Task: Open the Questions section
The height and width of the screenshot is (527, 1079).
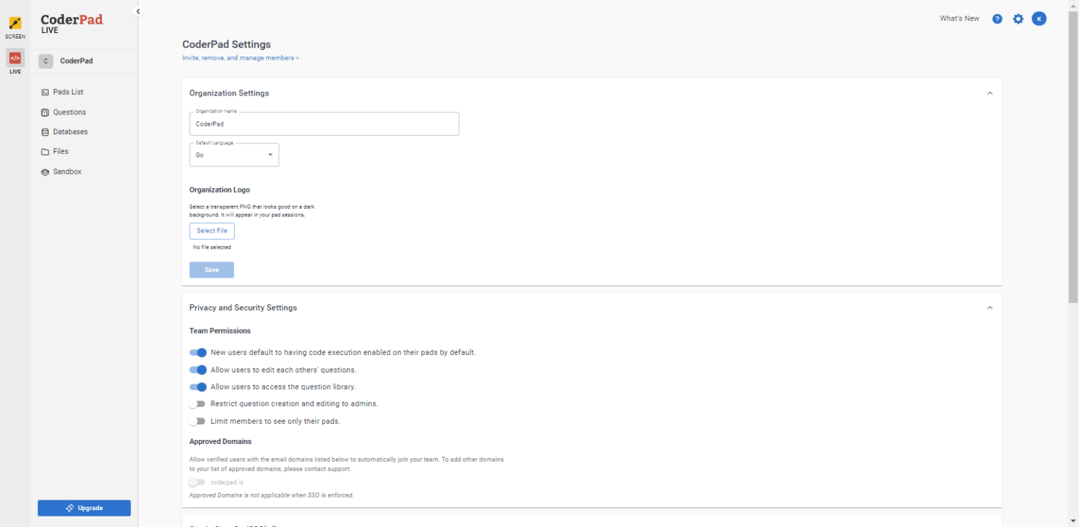Action: coord(70,112)
